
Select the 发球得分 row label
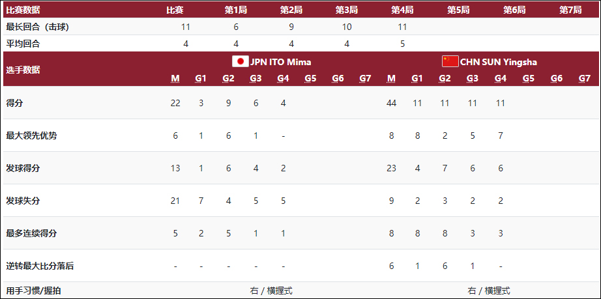coord(22,168)
